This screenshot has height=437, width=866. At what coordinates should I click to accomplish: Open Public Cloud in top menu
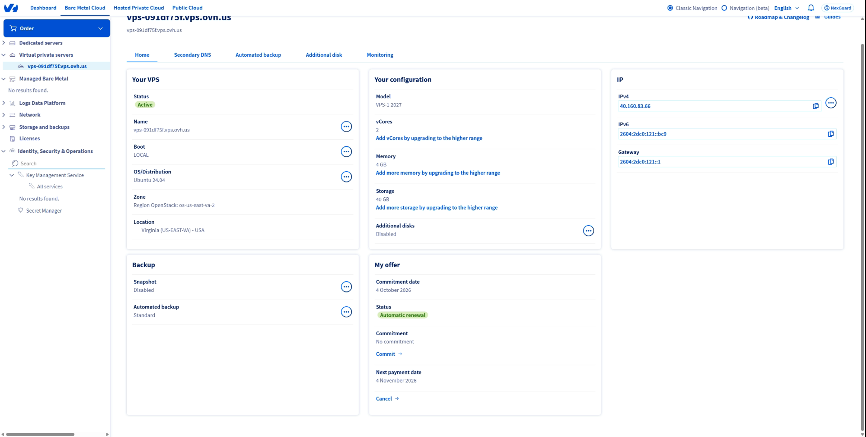click(187, 8)
